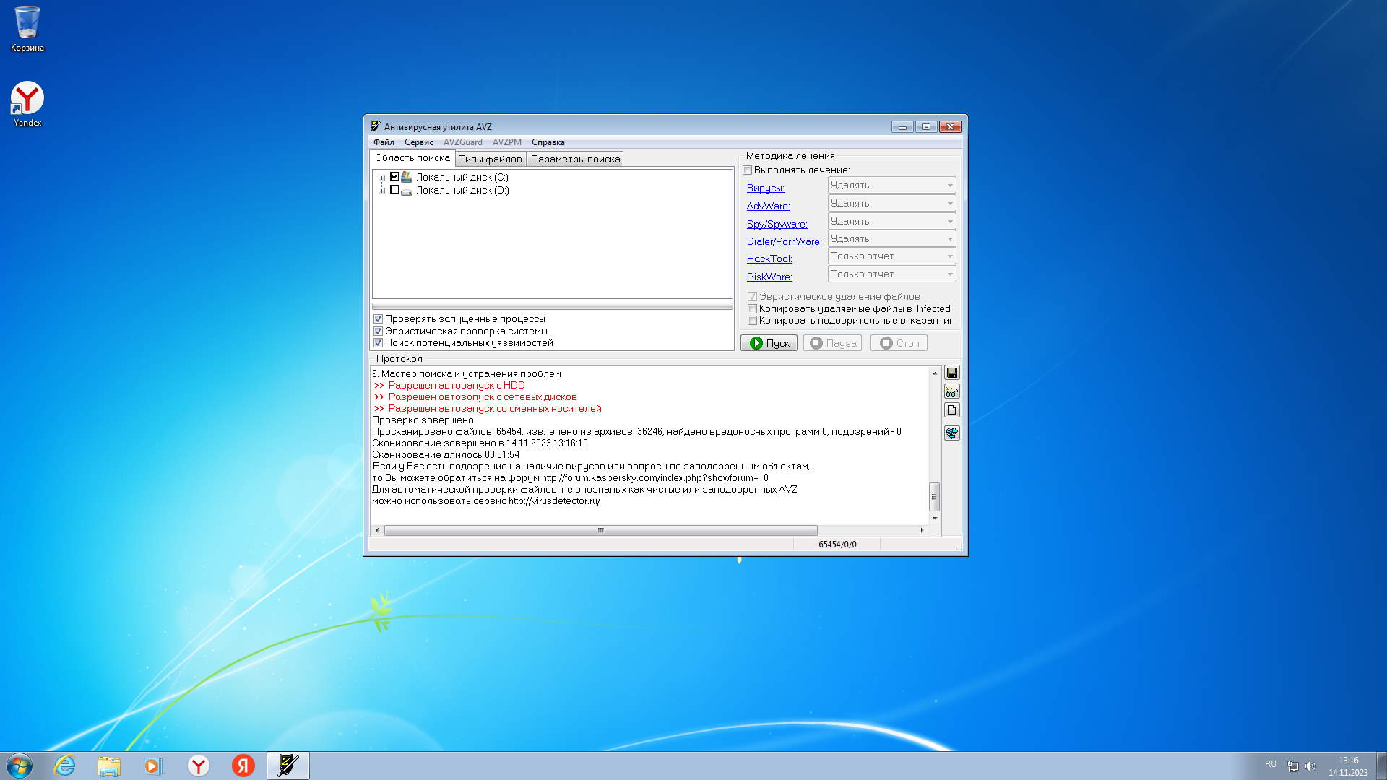
Task: Open the Сервис menu
Action: pos(418,142)
